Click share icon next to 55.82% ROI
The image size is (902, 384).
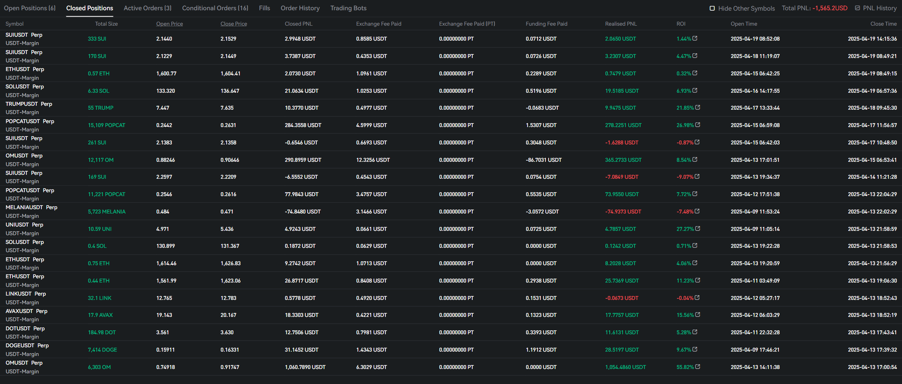[697, 367]
